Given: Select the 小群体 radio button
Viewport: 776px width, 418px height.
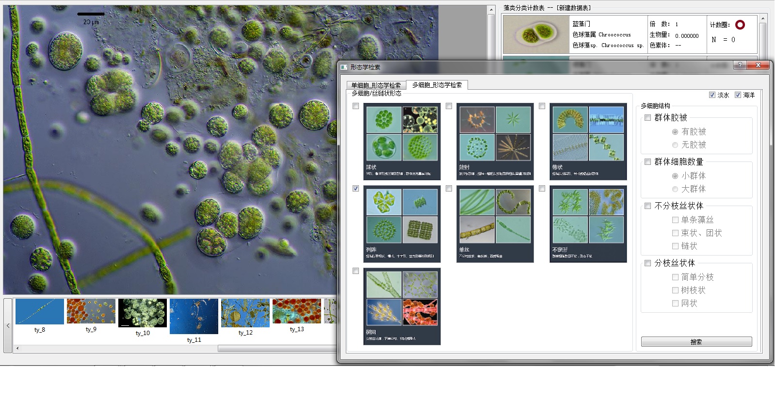Looking at the screenshot, I should click(x=675, y=176).
